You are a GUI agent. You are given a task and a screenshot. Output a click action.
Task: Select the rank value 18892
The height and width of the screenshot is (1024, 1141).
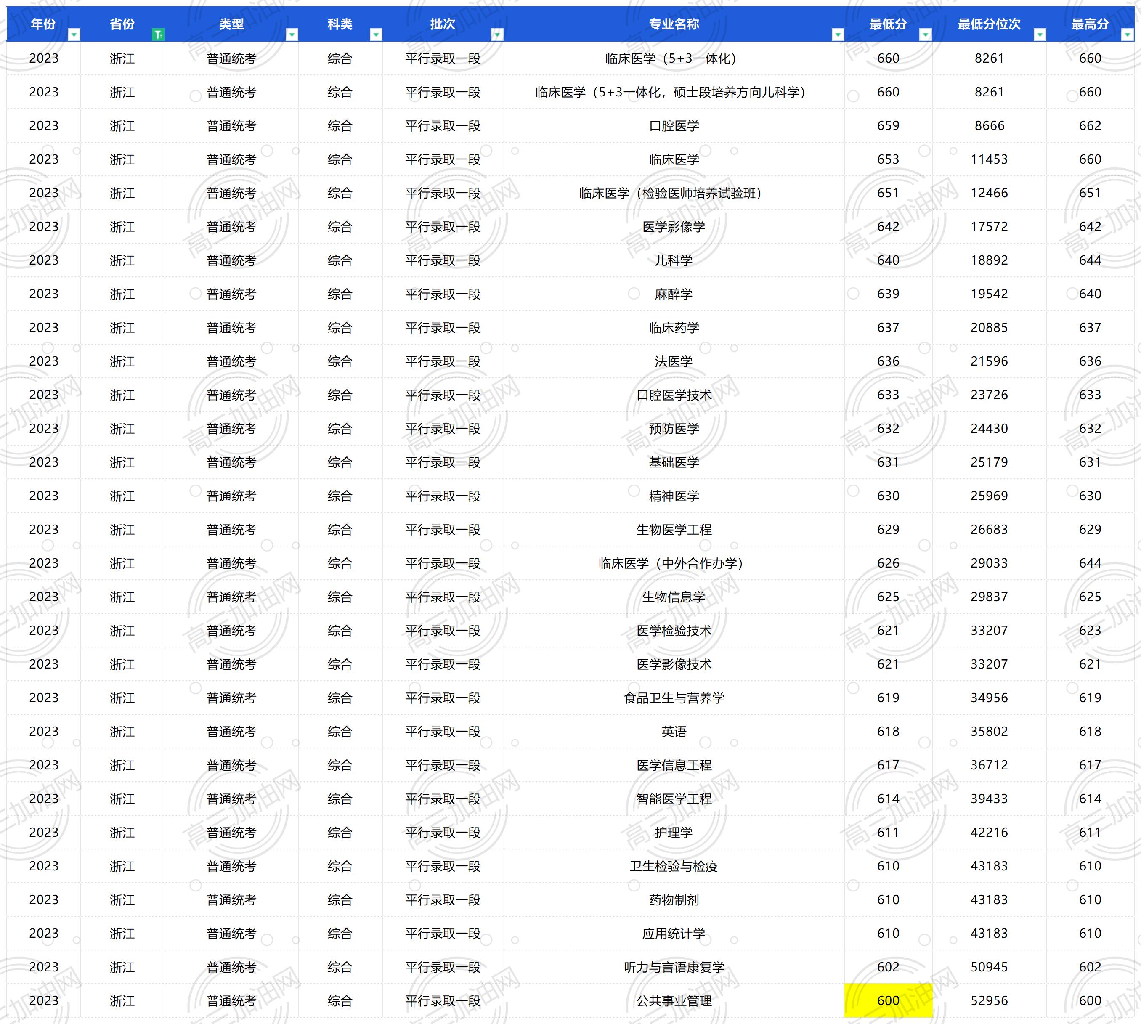coord(989,260)
